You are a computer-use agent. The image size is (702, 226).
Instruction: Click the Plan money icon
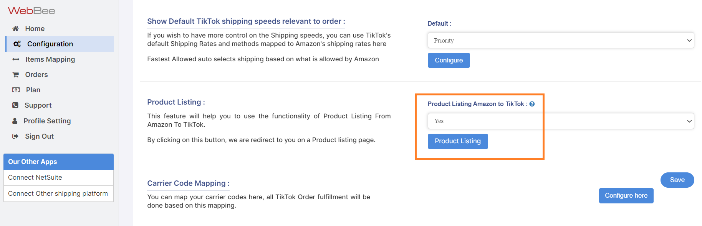[x=16, y=90]
